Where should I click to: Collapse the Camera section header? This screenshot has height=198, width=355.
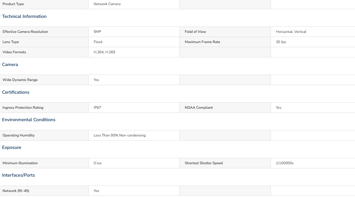(10, 64)
